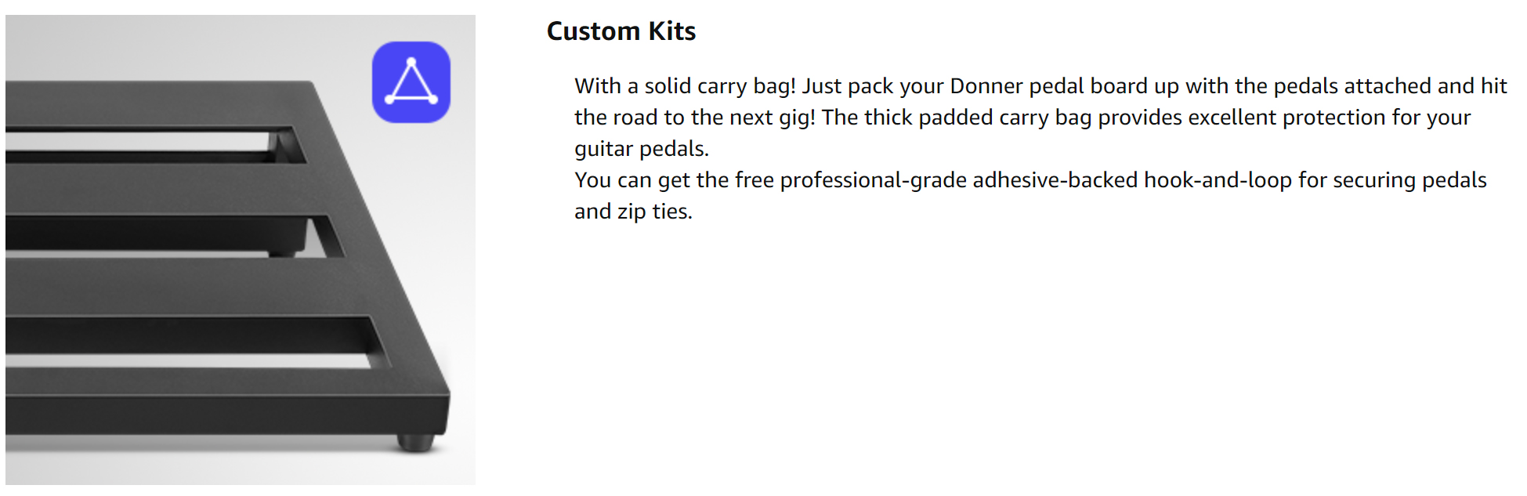Open the pedalboard product image
This screenshot has height=496, width=1527.
241,250
